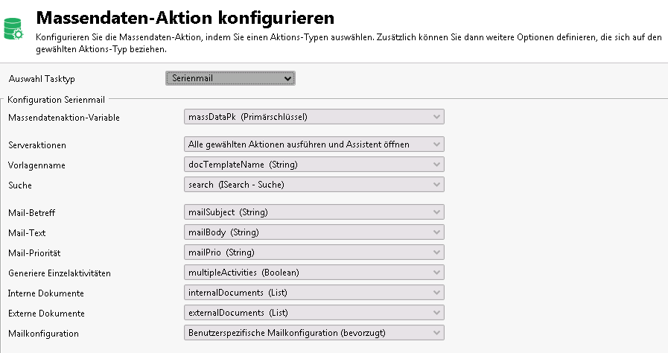Image resolution: width=668 pixels, height=353 pixels.
Task: Open the Serveraktionen dropdown
Action: [x=314, y=144]
